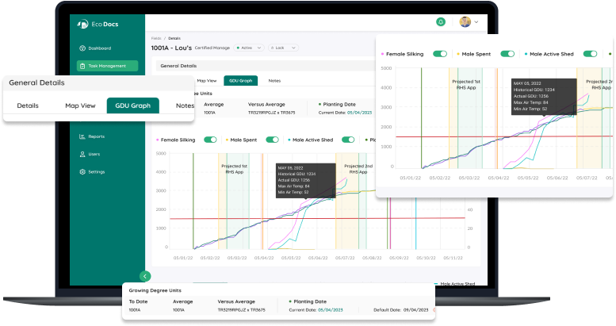
Task: Click 'Growing Degree Units' heading in bottom card
Action: (x=155, y=290)
